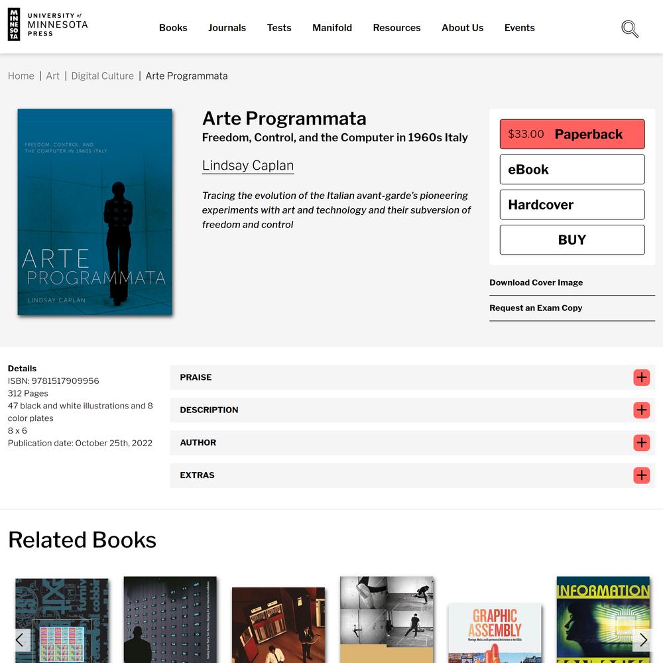Go to the Digital Culture breadcrumb
This screenshot has height=663, width=663.
(x=102, y=76)
